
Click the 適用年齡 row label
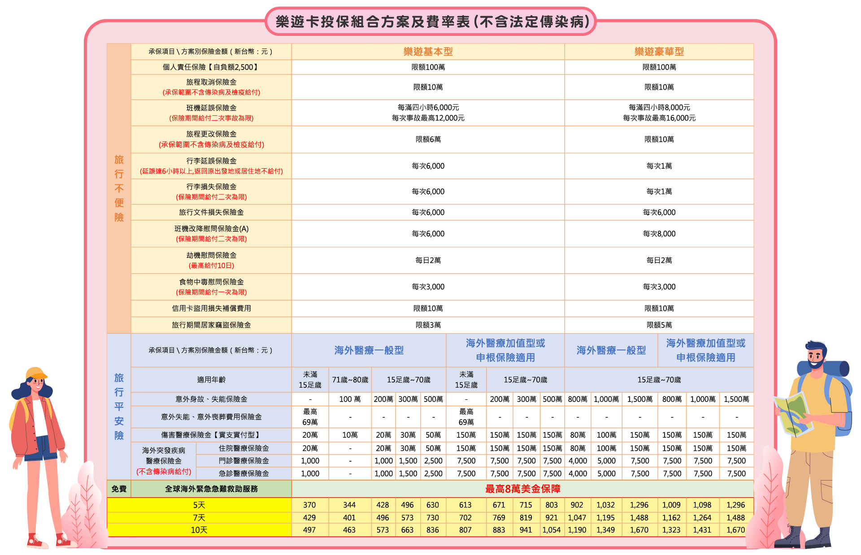coord(211,380)
